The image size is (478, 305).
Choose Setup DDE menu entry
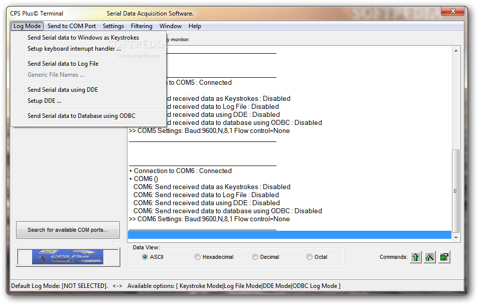tap(88, 101)
